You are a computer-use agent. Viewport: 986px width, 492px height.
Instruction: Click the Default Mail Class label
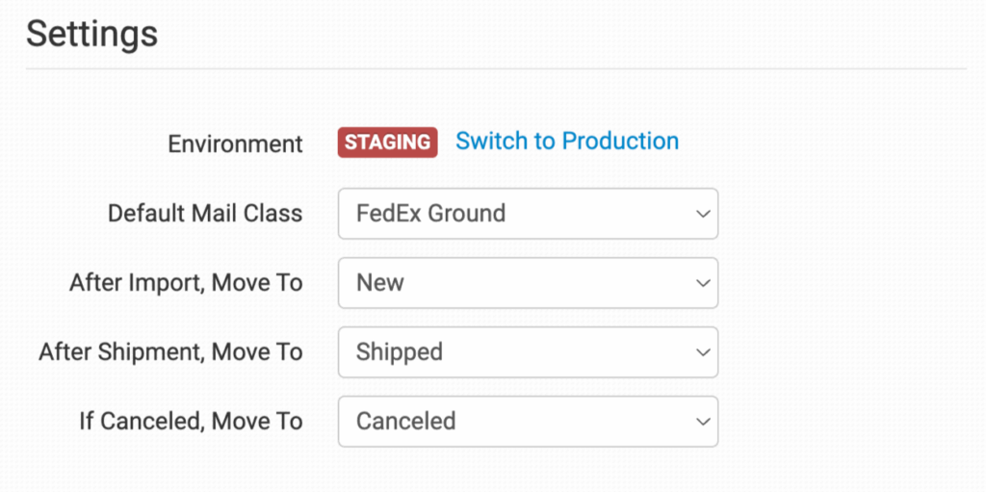point(205,214)
